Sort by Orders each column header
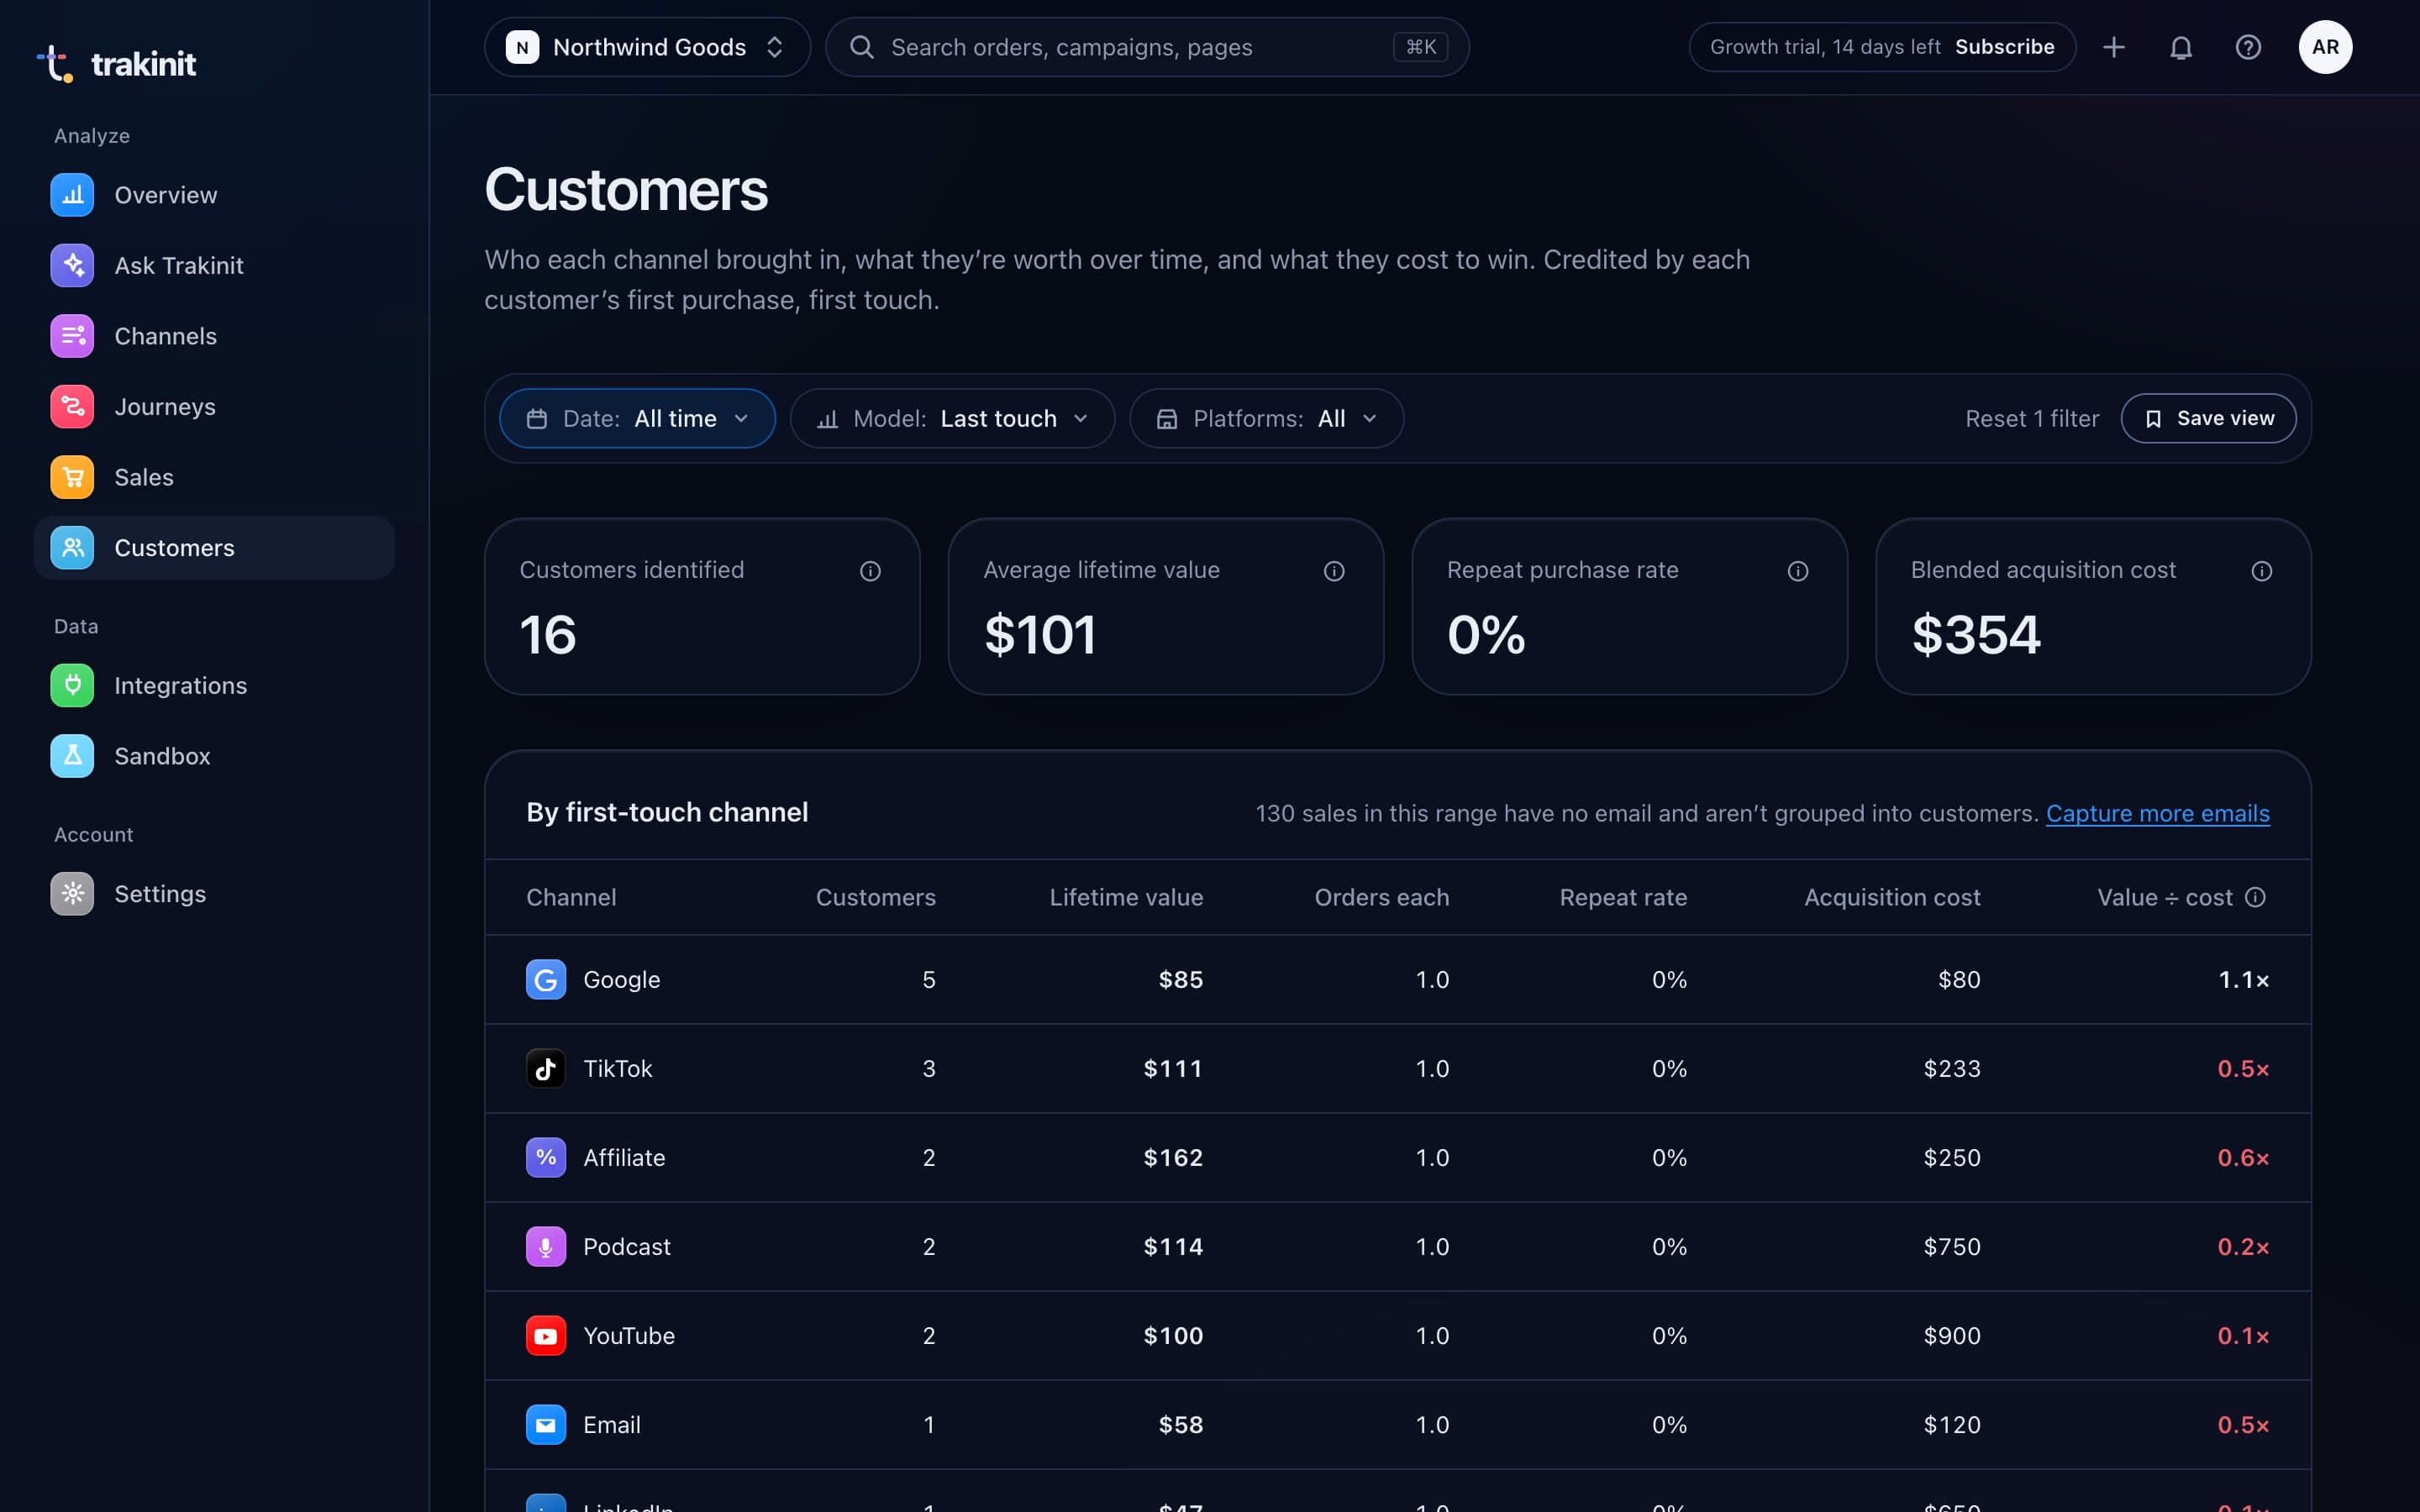Image resolution: width=2420 pixels, height=1512 pixels. 1381,897
